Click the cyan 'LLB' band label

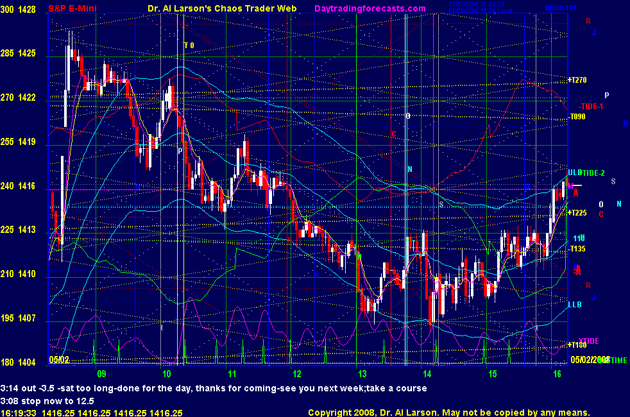(x=575, y=305)
